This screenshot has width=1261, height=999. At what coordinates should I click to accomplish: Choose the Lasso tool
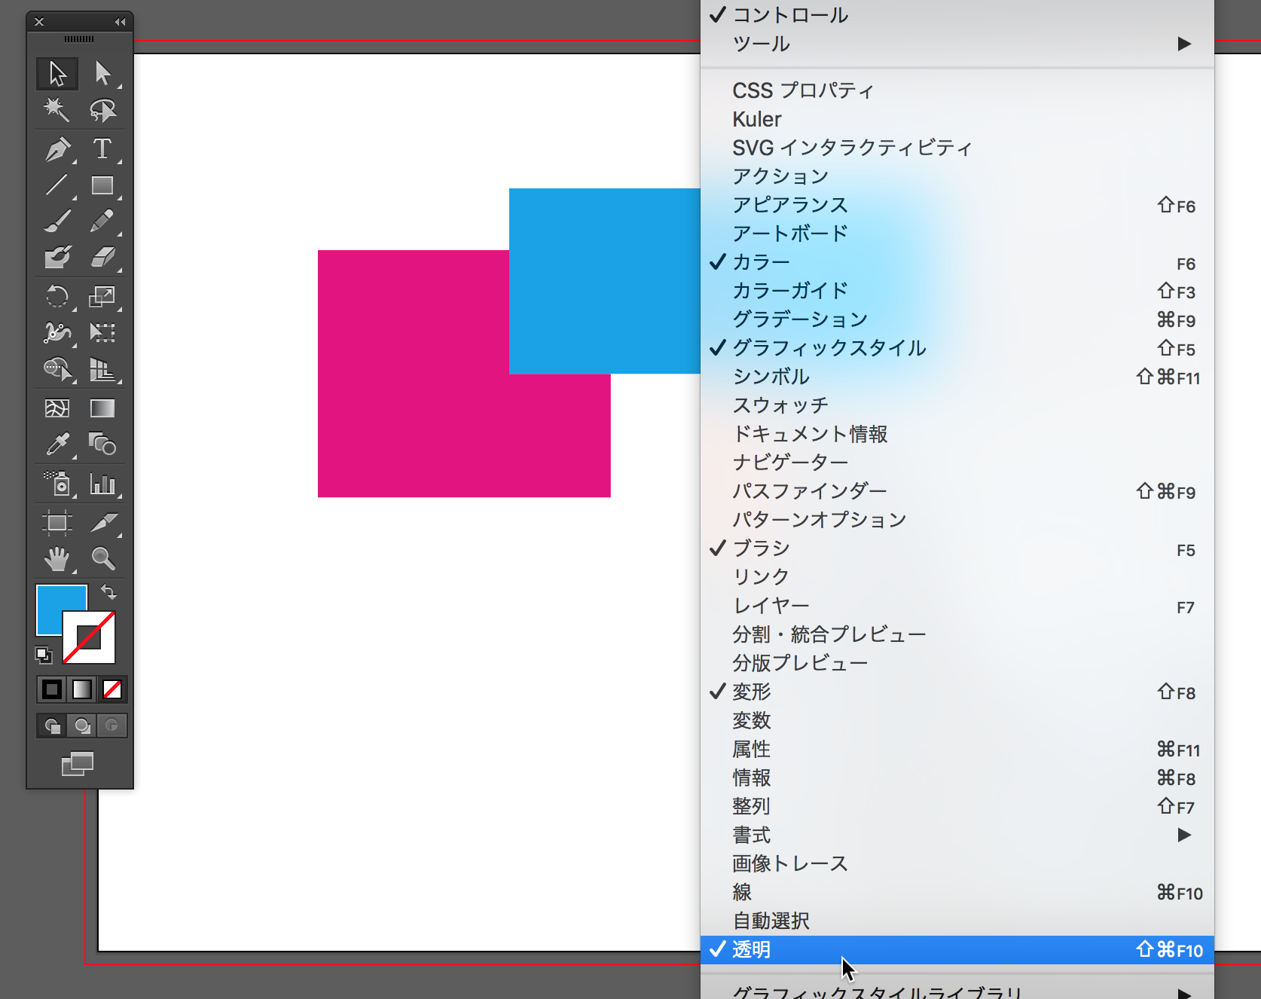(x=102, y=110)
